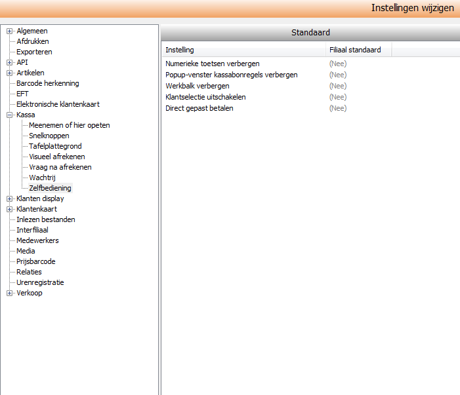Select the Klantenkaart tree item
Screen dimensions: 460x395
point(37,209)
